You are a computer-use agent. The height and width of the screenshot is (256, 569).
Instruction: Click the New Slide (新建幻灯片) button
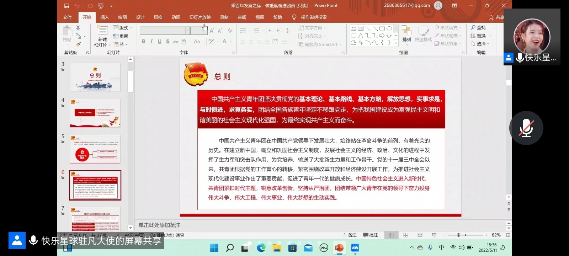tap(102, 36)
